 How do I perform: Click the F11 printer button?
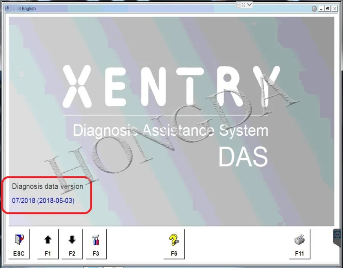299,244
